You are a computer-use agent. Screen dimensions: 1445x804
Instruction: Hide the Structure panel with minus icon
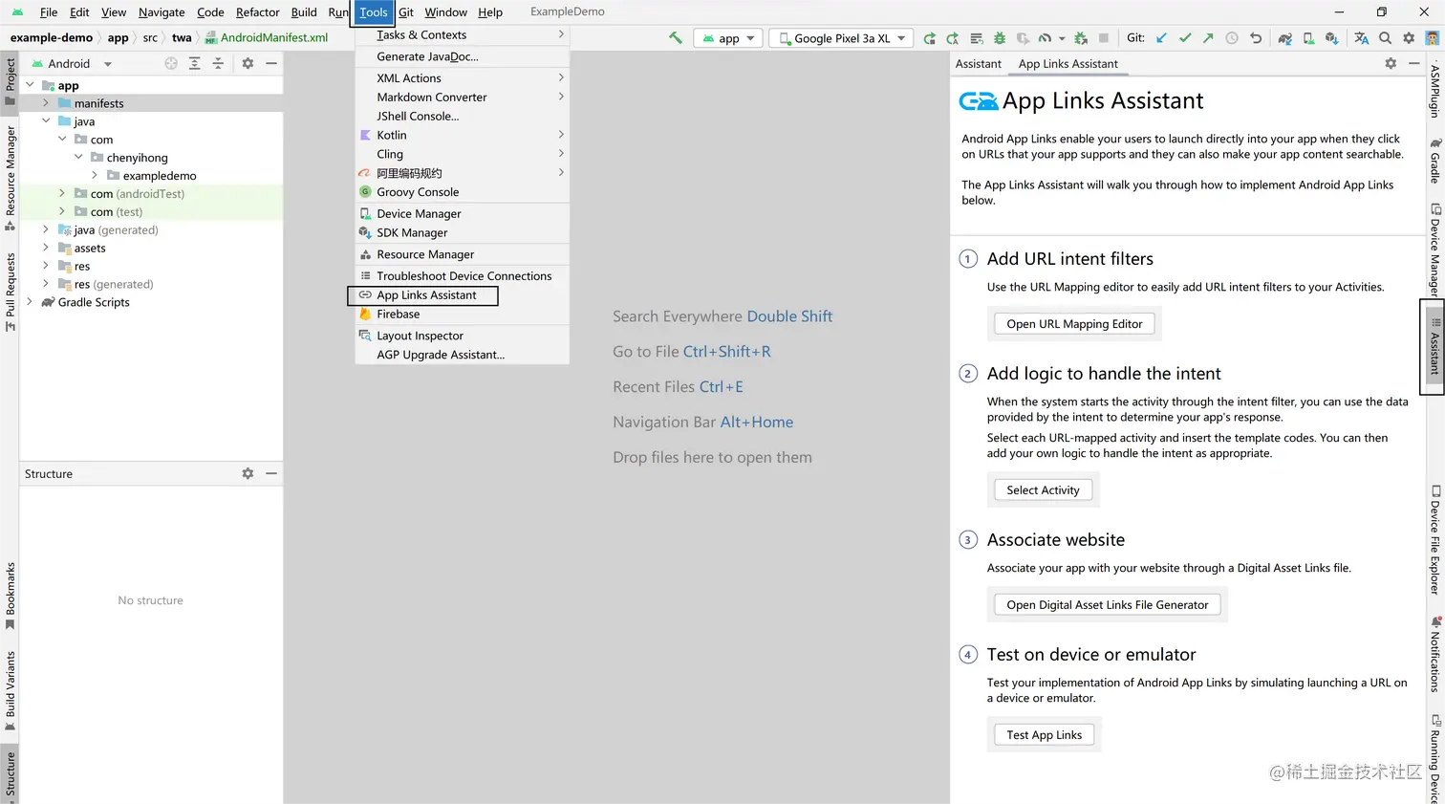(271, 473)
